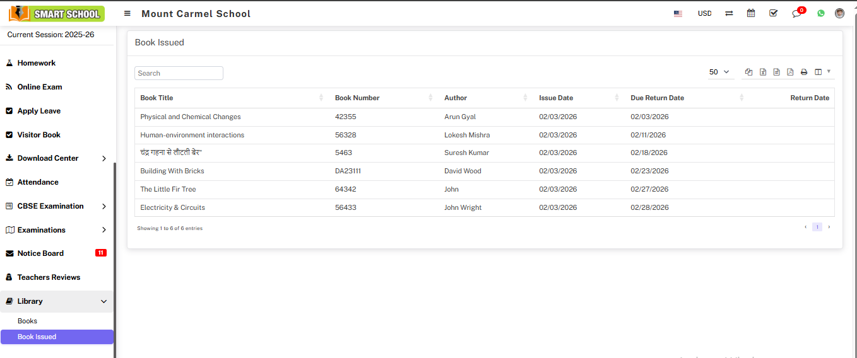Screen dimensions: 857x358
Task: Open the column visibility dropdown
Action: click(822, 72)
